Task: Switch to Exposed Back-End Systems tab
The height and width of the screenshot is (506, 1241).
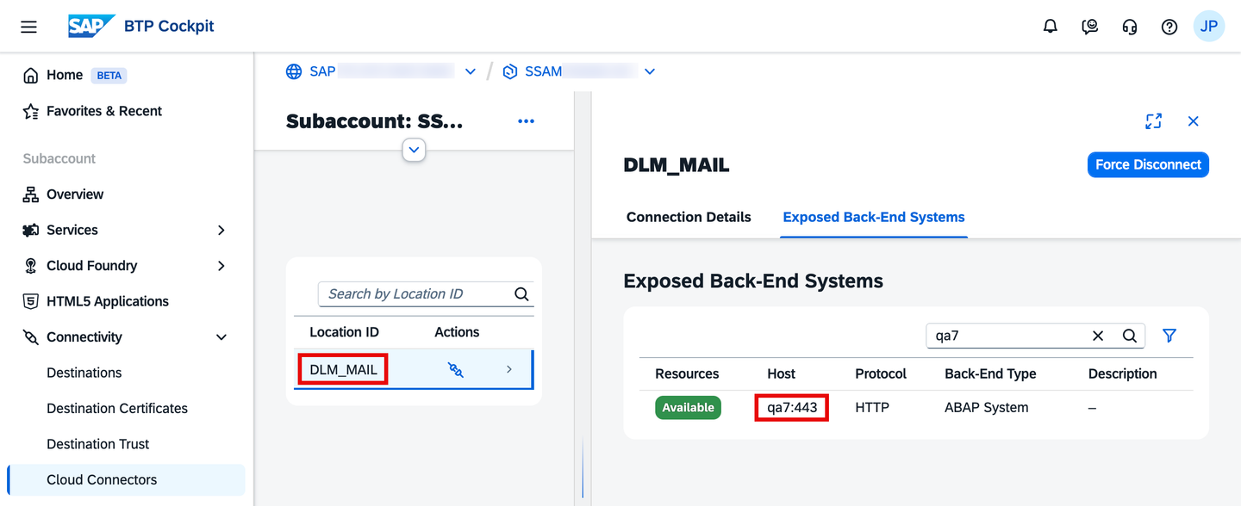Action: coord(874,217)
